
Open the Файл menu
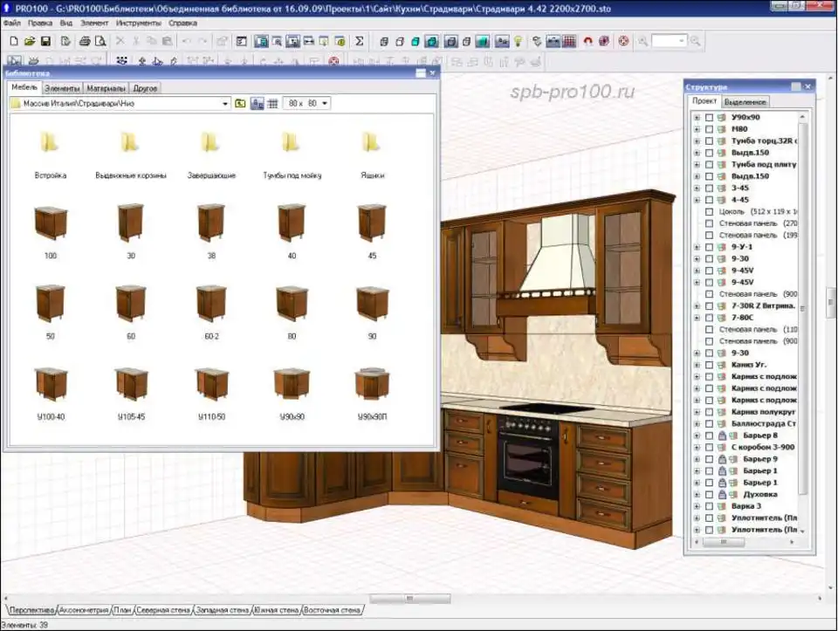(11, 23)
